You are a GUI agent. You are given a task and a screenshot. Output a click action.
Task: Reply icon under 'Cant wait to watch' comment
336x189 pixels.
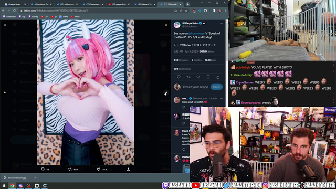point(184,107)
